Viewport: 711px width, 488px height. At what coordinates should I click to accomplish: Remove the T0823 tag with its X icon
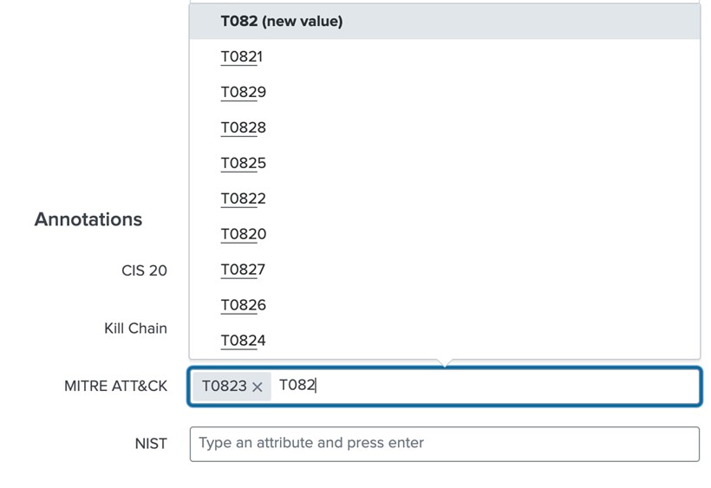(258, 387)
